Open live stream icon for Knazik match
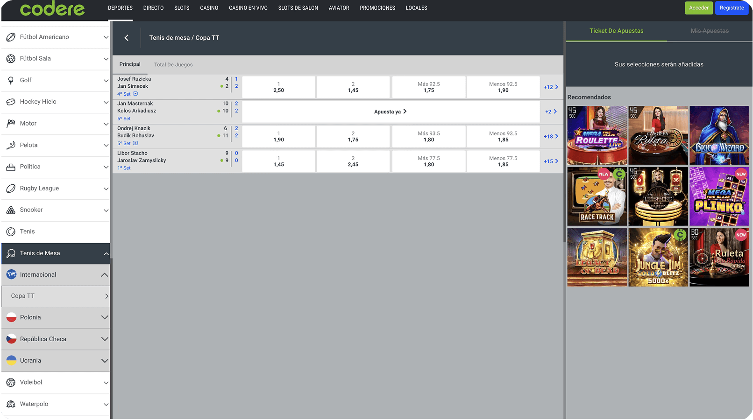Image resolution: width=753 pixels, height=420 pixels. coord(135,143)
